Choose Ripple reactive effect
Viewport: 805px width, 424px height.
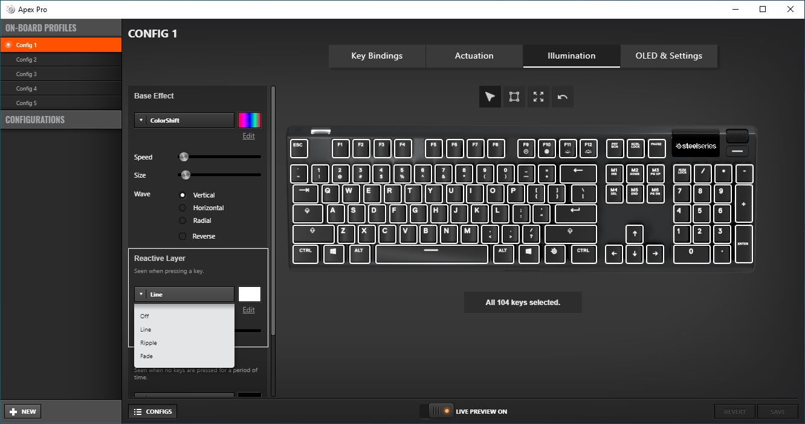184,343
